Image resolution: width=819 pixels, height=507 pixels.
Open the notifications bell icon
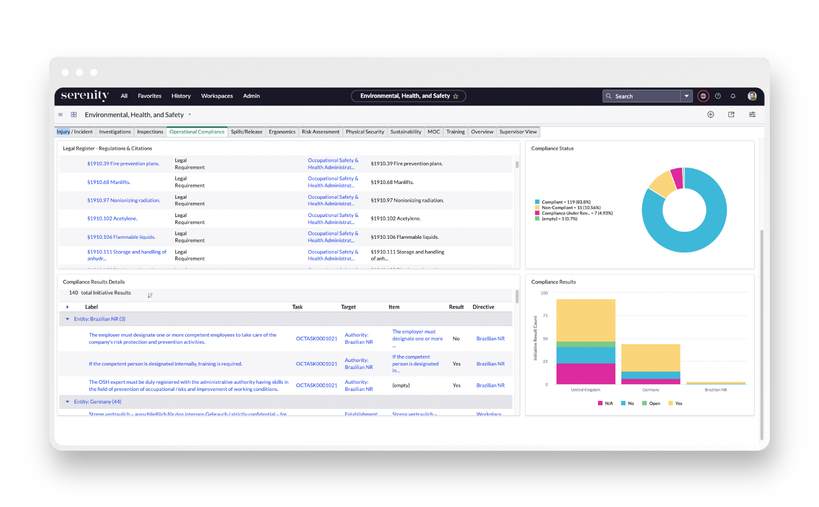click(733, 96)
